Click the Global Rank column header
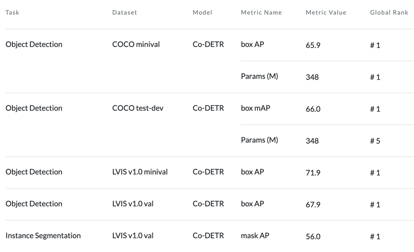This screenshot has width=414, height=252. pyautogui.click(x=389, y=12)
